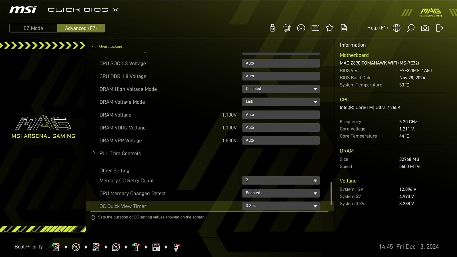Click the information icon beside the help description
Screen dimensions: 457x257
[93, 218]
